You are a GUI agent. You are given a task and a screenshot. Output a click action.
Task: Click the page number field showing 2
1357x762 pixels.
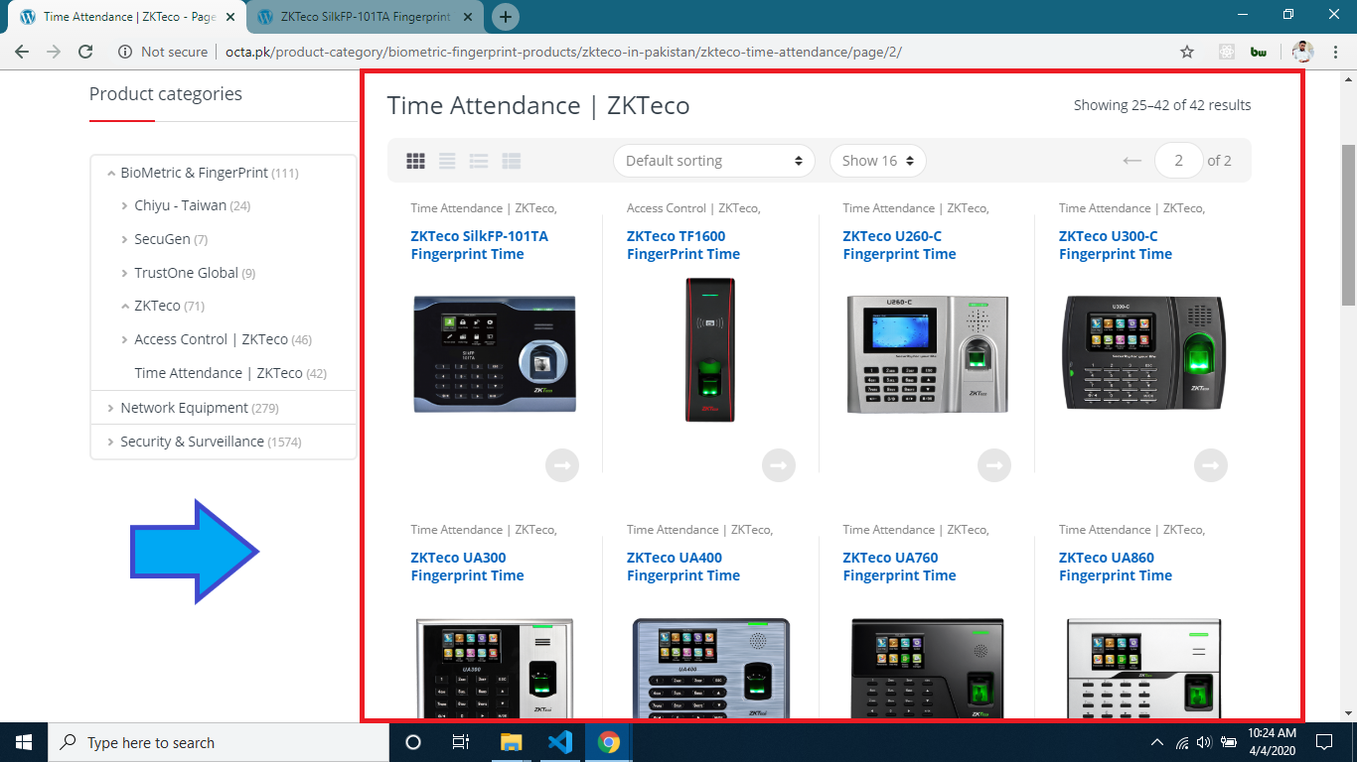(x=1179, y=161)
